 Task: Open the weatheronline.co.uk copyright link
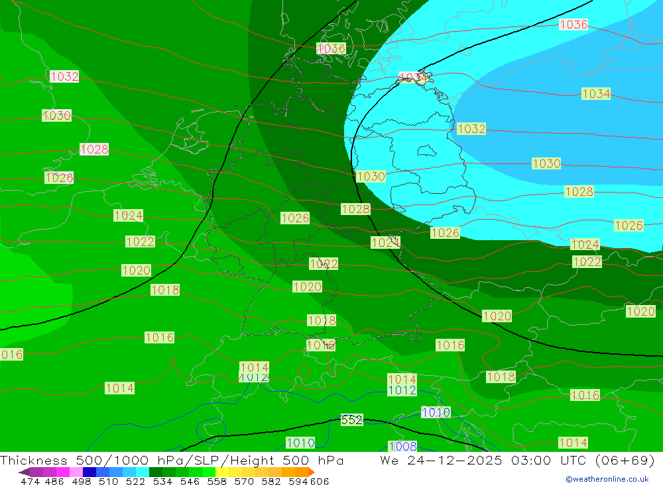(x=607, y=479)
